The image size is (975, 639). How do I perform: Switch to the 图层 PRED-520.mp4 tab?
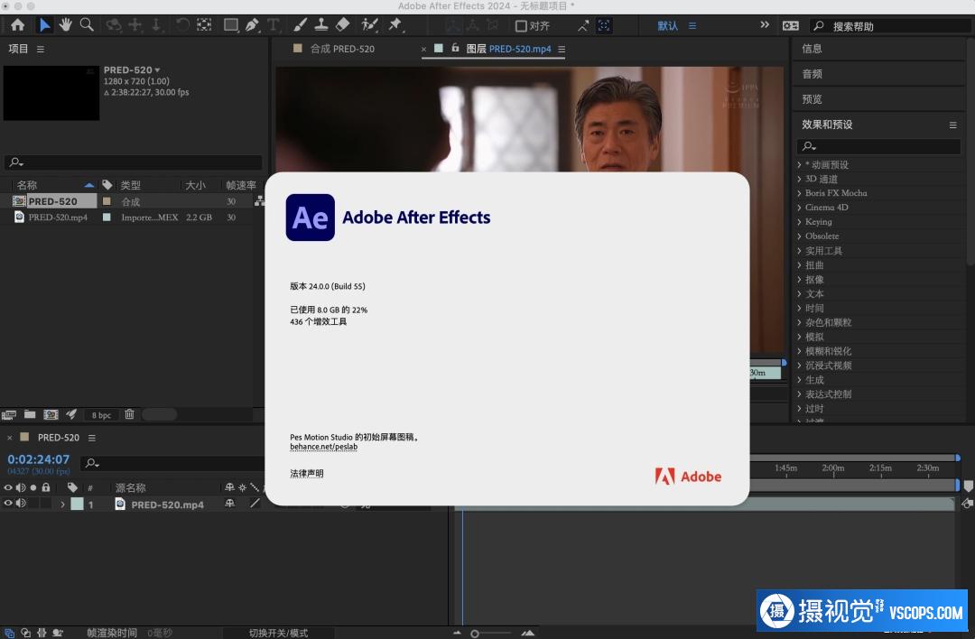[x=508, y=49]
